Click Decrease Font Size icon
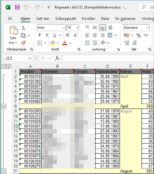This screenshot has height=174, width=154. tap(76, 35)
